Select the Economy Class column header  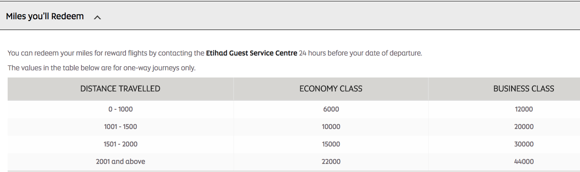[x=331, y=89]
